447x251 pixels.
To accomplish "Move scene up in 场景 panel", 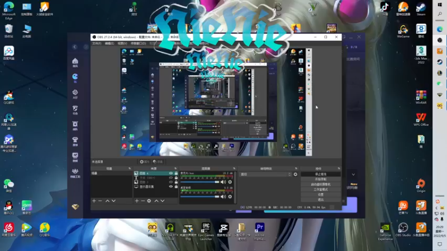I will click(107, 201).
